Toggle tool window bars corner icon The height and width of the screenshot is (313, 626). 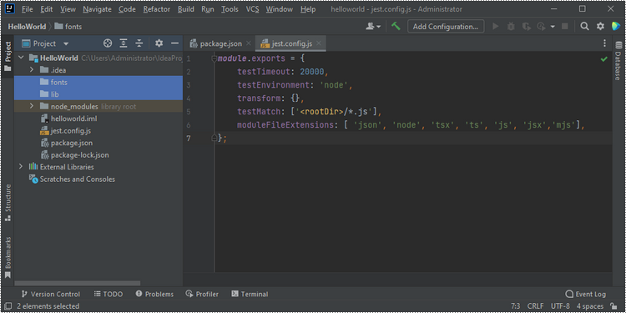(8, 306)
